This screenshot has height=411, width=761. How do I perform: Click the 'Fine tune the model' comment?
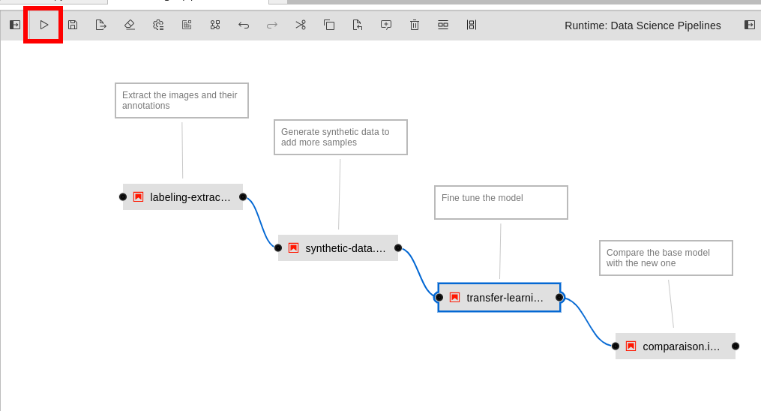tap(501, 202)
